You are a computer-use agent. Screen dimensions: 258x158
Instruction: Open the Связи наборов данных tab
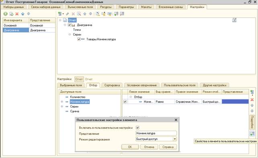pyautogui.click(x=46, y=7)
